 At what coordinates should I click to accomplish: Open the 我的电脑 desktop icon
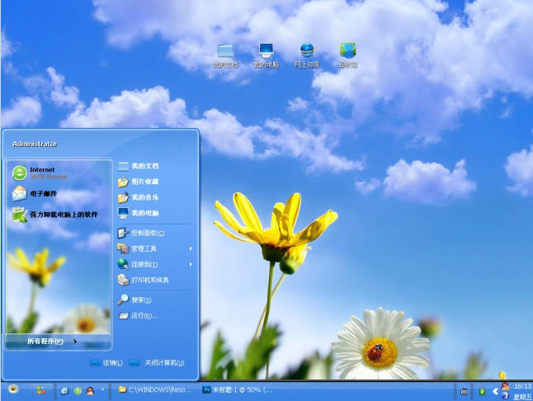click(266, 56)
